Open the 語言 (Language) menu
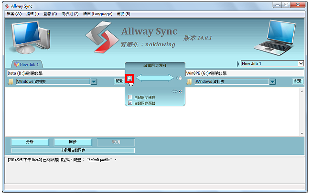 pyautogui.click(x=97, y=14)
